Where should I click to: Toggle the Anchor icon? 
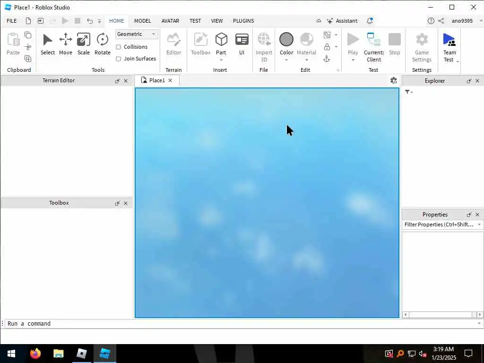[327, 59]
